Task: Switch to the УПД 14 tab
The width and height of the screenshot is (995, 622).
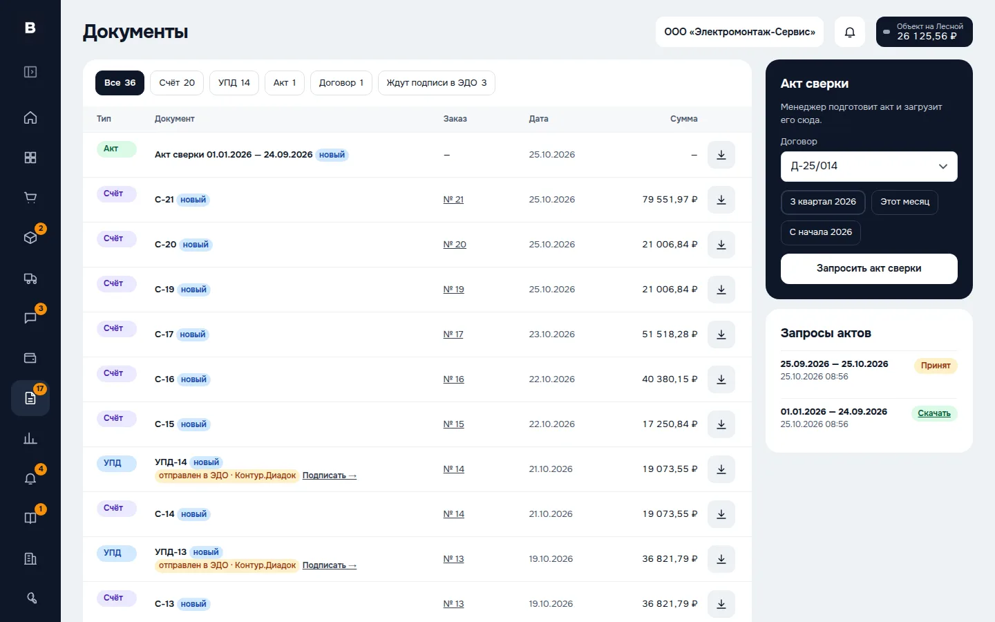Action: coord(234,83)
